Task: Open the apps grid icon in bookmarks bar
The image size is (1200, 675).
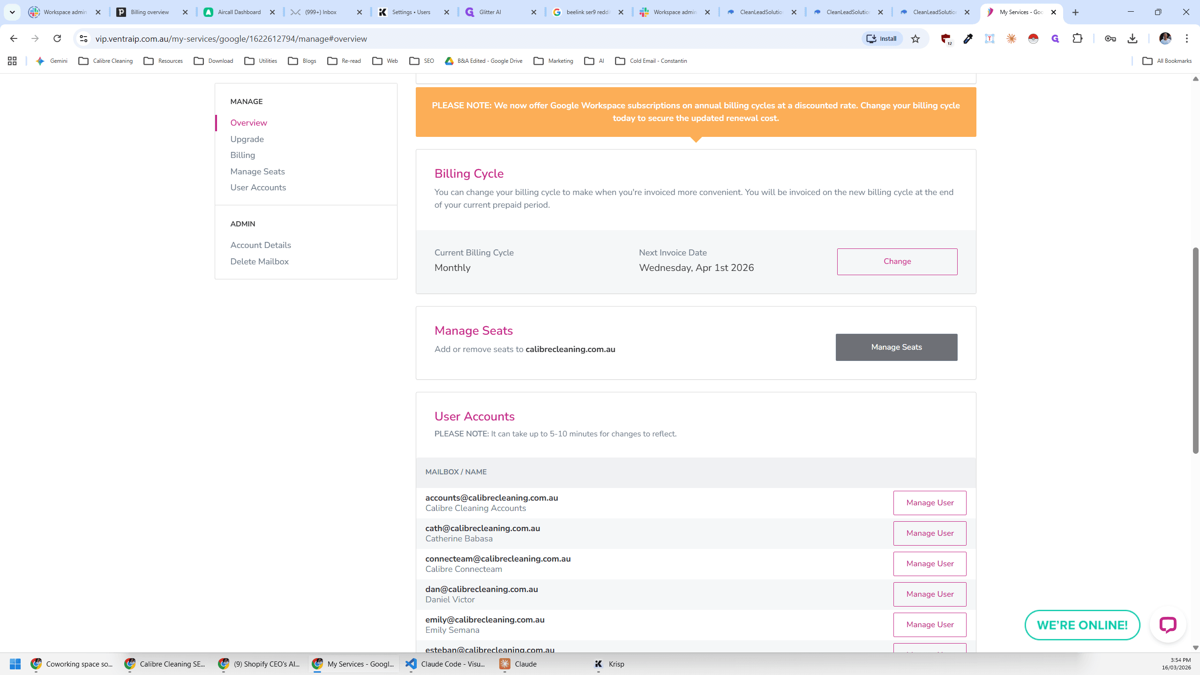Action: coord(12,61)
